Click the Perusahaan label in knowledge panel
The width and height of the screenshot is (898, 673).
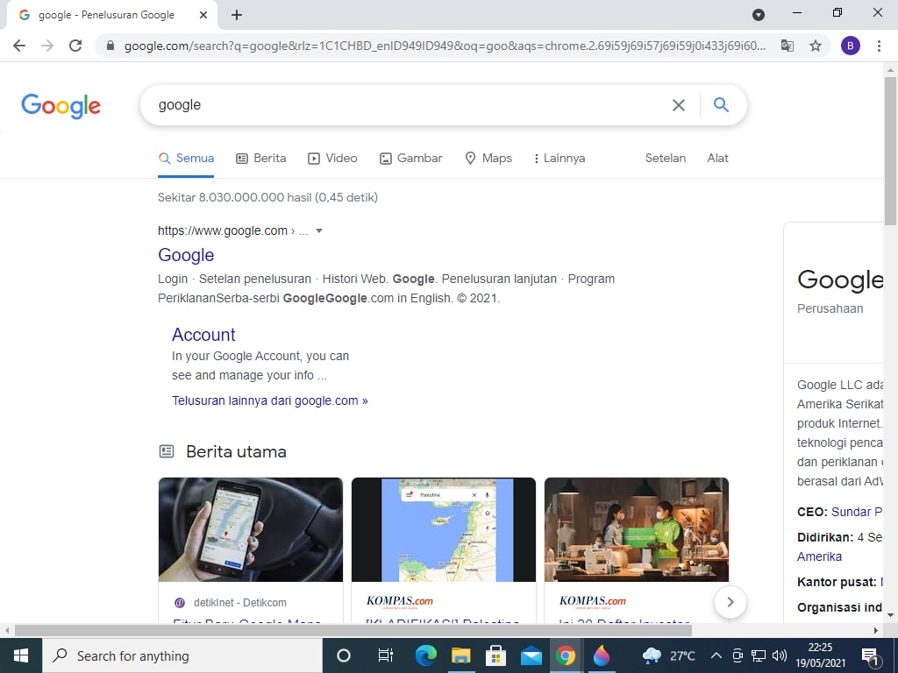(830, 309)
